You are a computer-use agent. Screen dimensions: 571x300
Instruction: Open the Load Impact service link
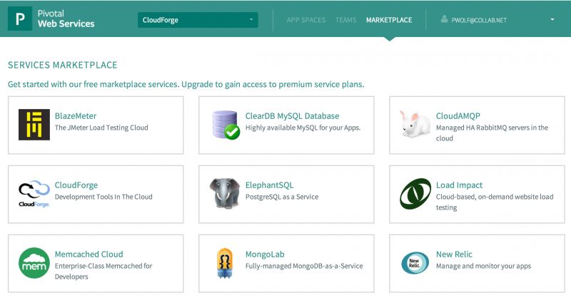click(459, 185)
